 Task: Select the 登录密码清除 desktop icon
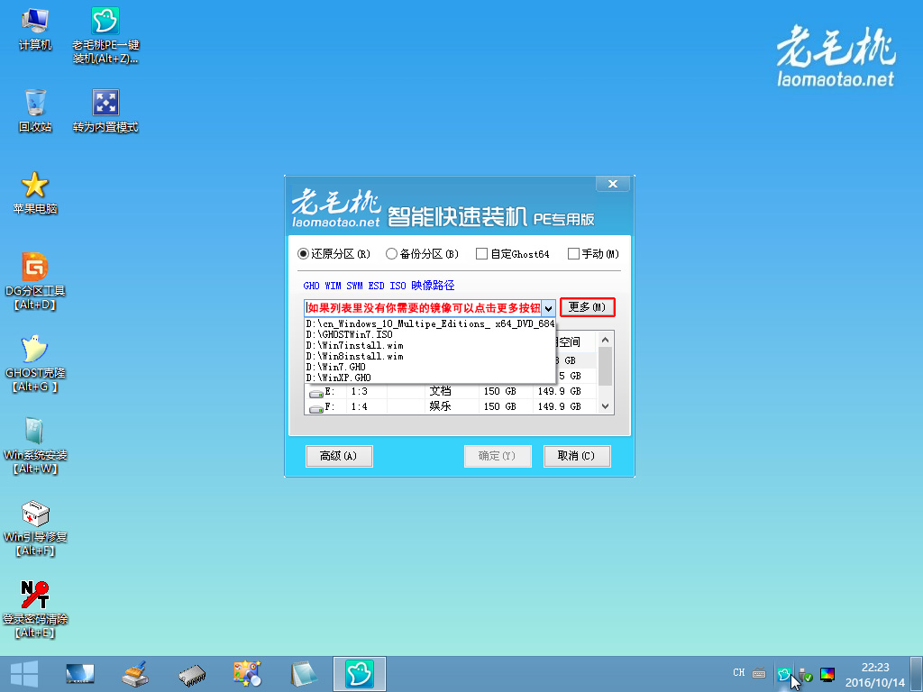point(35,610)
